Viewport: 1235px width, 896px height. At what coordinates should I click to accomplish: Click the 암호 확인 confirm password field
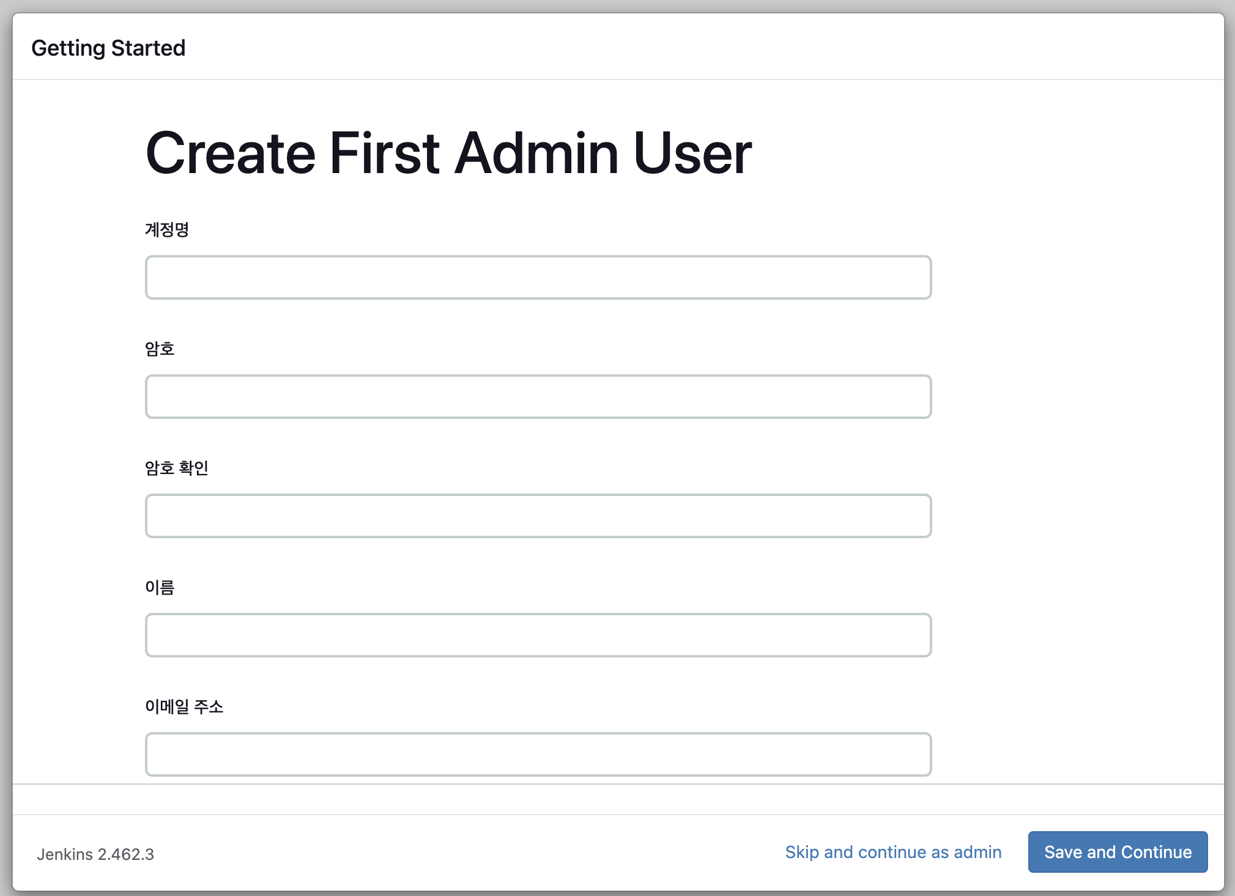coord(538,516)
